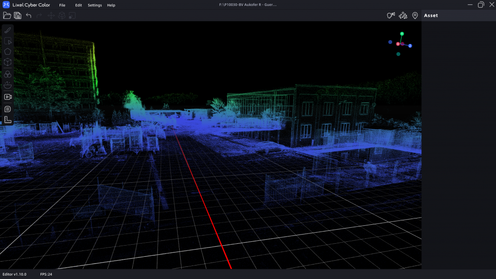The width and height of the screenshot is (496, 279).
Task: Undo the last action
Action: [28, 15]
